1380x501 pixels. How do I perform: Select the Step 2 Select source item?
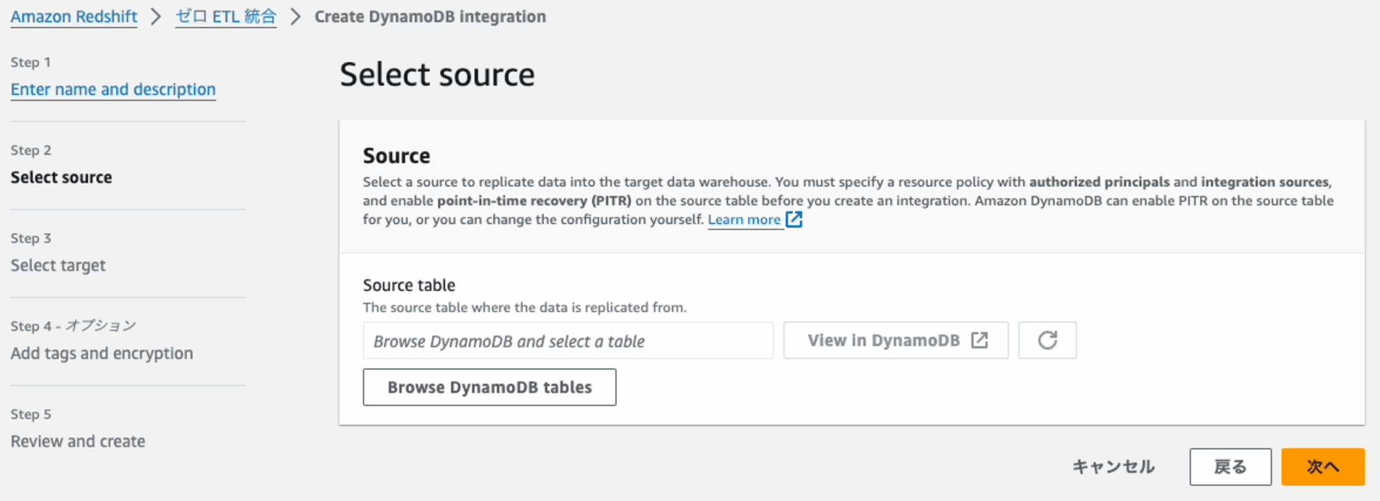click(x=61, y=177)
